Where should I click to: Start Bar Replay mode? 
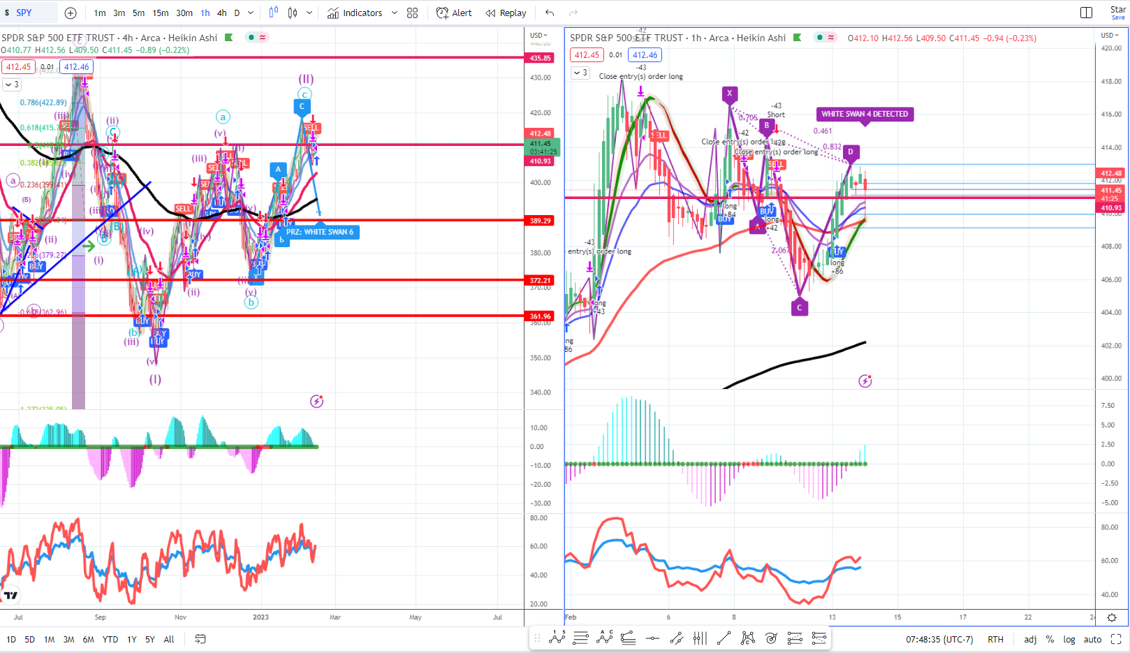tap(506, 13)
